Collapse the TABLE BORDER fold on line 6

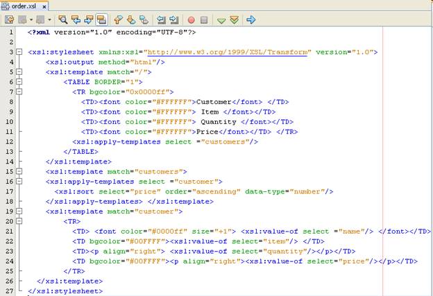(19, 82)
